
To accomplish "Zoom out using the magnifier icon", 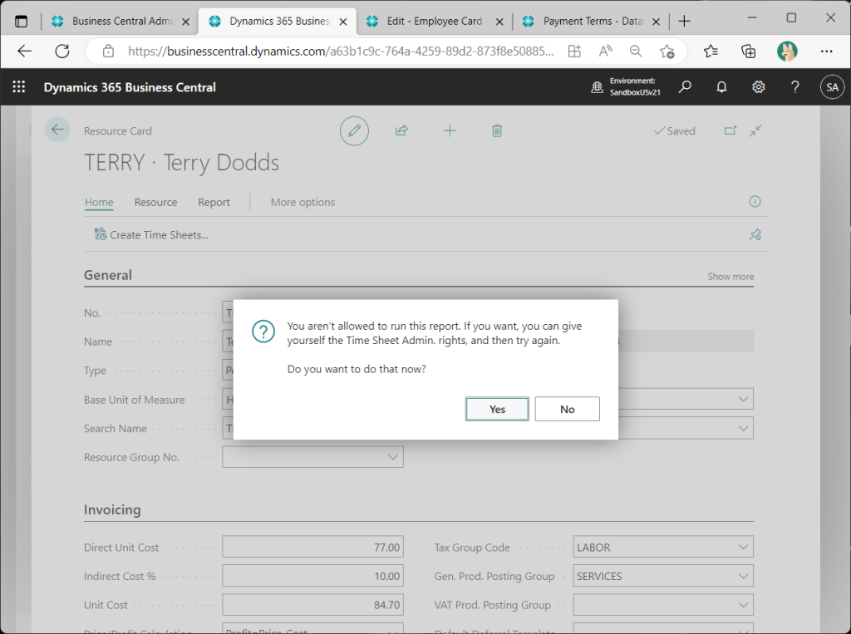I will point(636,51).
